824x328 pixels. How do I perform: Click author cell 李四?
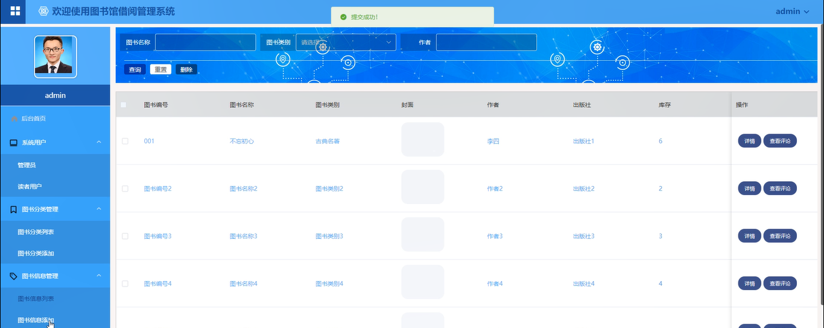[493, 141]
